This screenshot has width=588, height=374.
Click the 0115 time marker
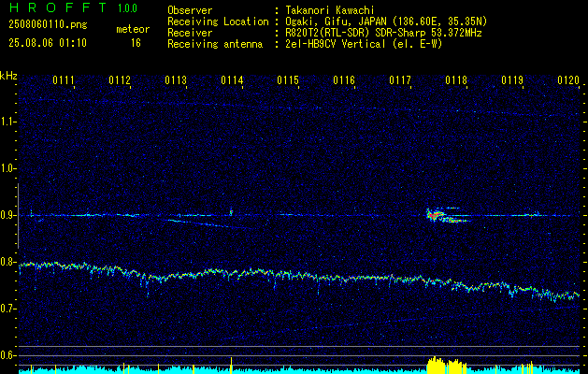(288, 80)
